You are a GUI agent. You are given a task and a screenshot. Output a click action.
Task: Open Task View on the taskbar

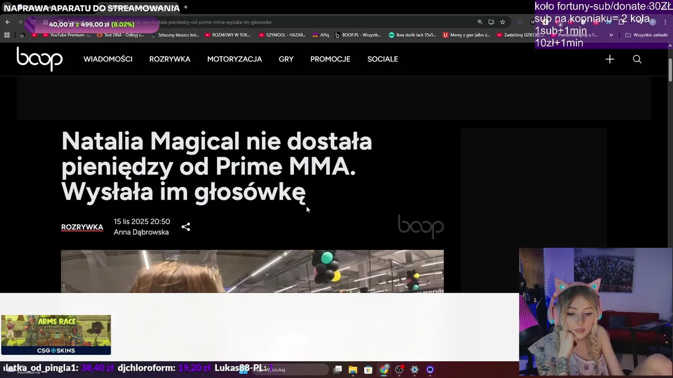[x=338, y=370]
